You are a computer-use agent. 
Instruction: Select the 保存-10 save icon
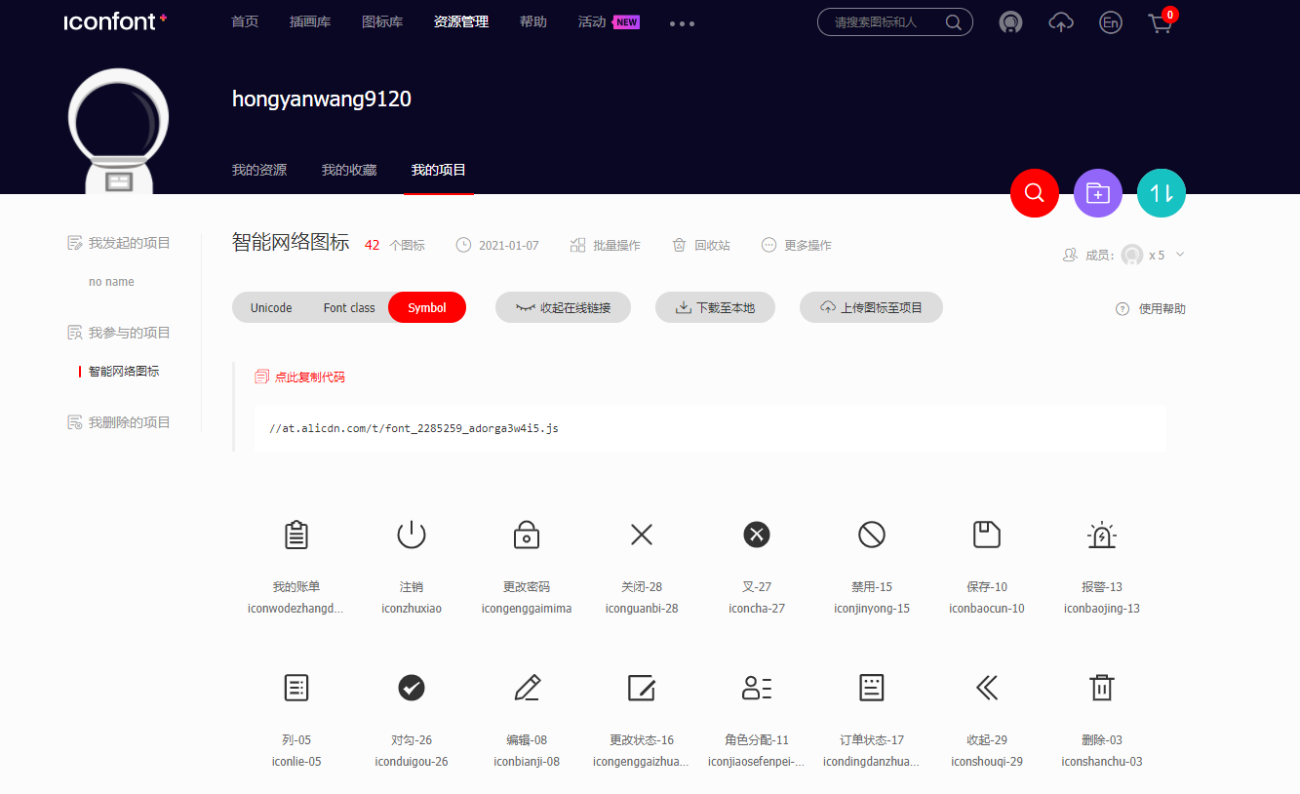986,535
